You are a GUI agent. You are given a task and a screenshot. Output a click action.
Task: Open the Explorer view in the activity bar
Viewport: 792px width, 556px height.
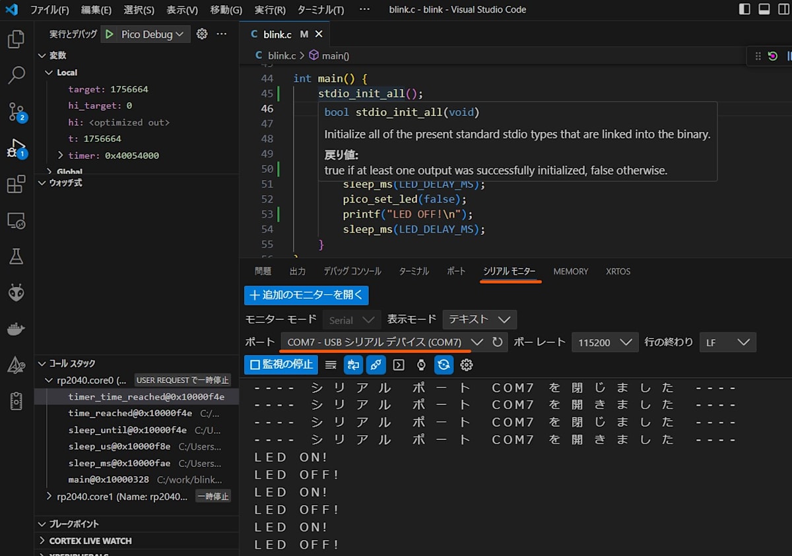[x=16, y=40]
